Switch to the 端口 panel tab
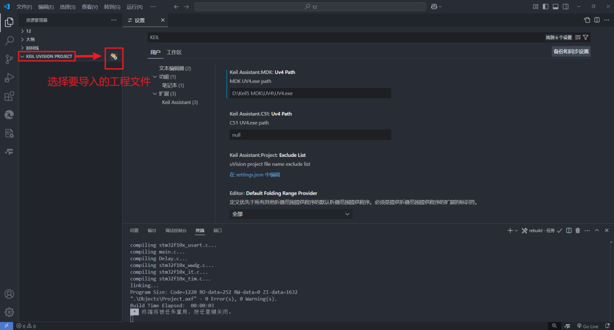Screen dimensions: 614x330 (217, 231)
